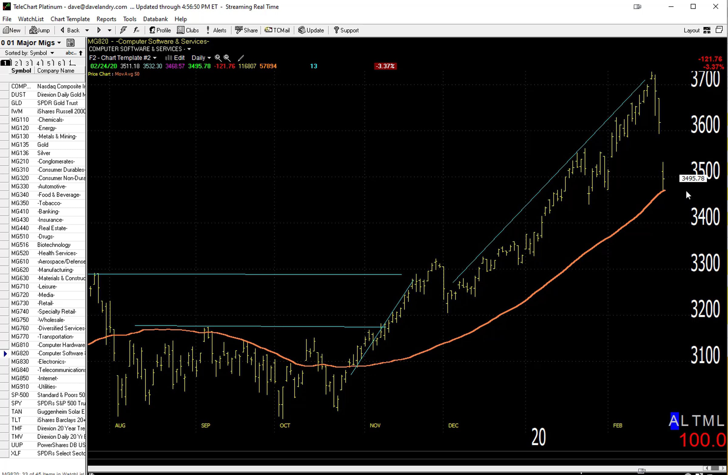Image resolution: width=728 pixels, height=475 pixels.
Task: Open the fx formula icon
Action: coord(136,30)
